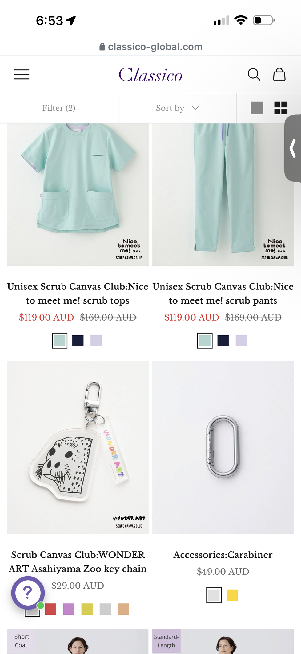The width and height of the screenshot is (301, 654).
Task: Click the Classico logo
Action: pyautogui.click(x=150, y=75)
